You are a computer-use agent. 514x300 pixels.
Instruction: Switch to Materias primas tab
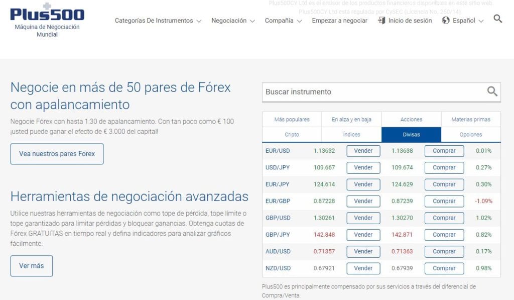pyautogui.click(x=471, y=120)
